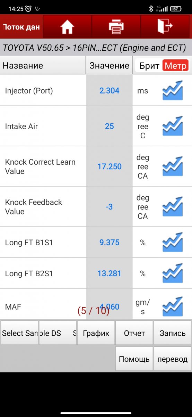Open graph icon for Long FT B2S1
Screen dimensions: 192x417
(172, 273)
